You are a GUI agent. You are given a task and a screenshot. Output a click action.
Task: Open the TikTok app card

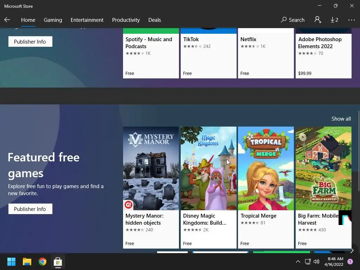[208, 53]
